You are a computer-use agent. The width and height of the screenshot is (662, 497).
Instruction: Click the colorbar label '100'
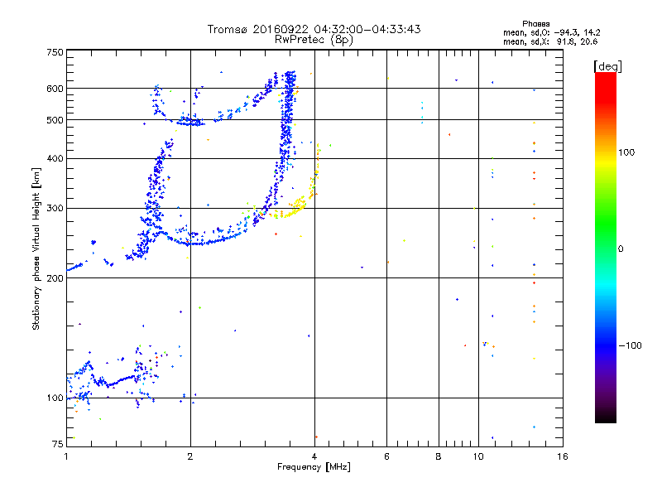(626, 152)
